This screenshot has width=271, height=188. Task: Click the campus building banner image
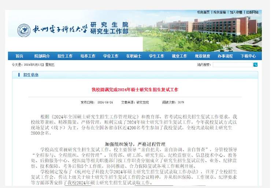(209, 35)
